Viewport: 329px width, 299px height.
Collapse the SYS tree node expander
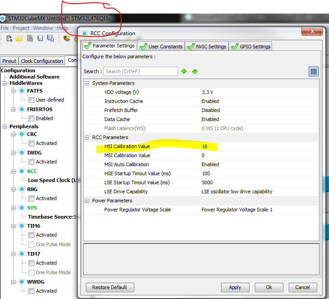point(14,208)
